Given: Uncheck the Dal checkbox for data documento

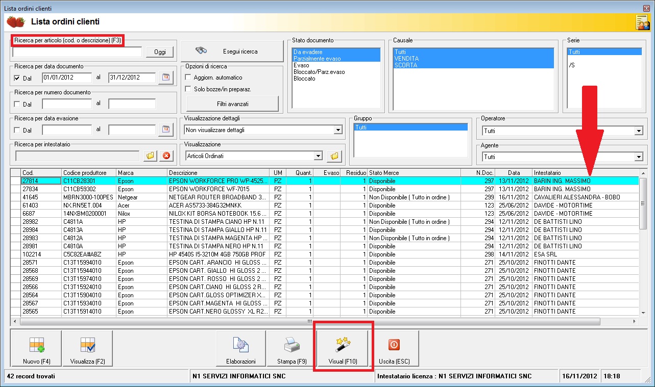Looking at the screenshot, I should point(17,78).
